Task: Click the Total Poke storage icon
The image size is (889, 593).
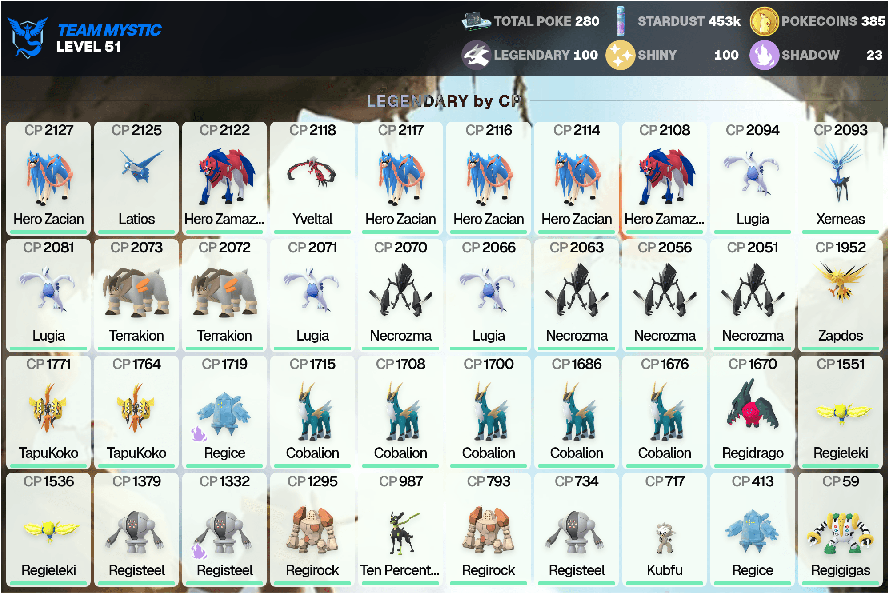Action: coord(476,21)
